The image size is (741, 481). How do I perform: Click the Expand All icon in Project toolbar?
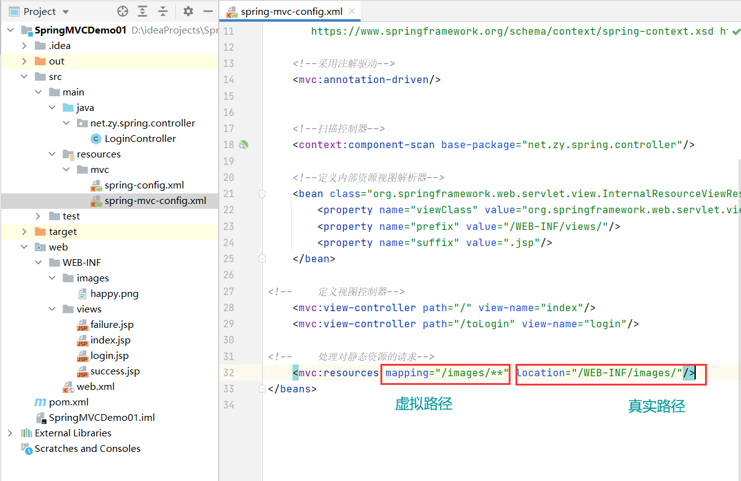click(x=142, y=11)
